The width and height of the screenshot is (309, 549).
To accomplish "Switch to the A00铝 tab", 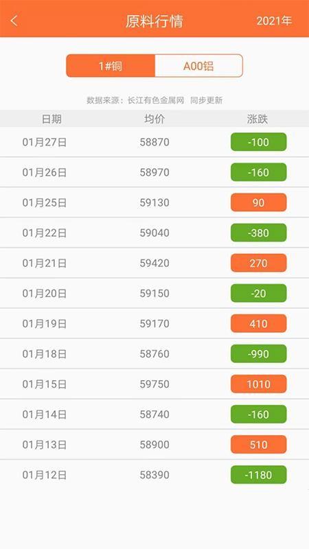I will (x=198, y=66).
